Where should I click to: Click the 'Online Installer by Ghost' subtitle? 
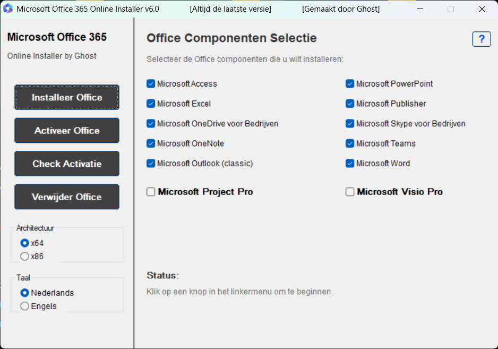pyautogui.click(x=52, y=56)
